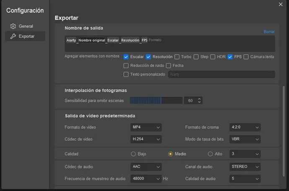Click the FPS name tag
Screen dimensions: 289x191
144,40
